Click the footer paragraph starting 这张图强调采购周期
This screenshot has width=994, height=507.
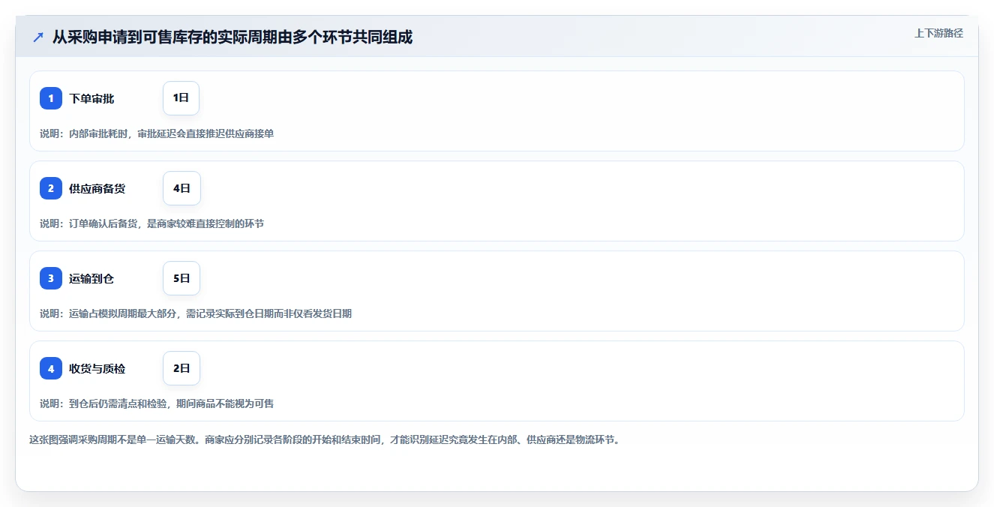(325, 439)
